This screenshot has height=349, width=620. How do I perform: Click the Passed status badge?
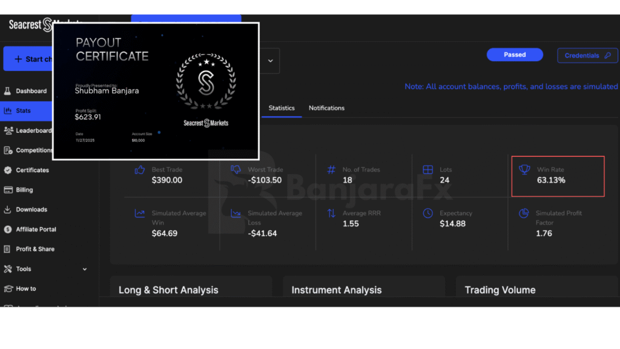tap(515, 55)
